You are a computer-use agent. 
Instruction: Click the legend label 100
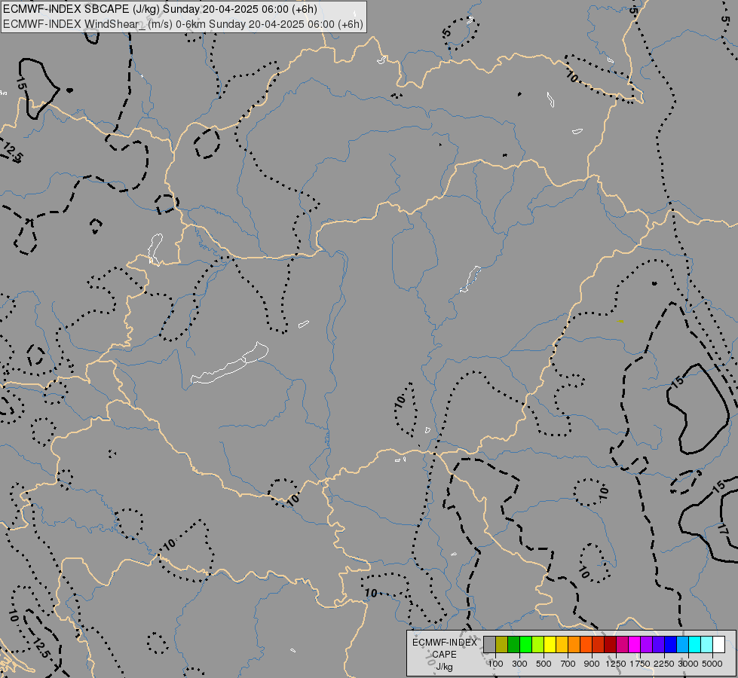pyautogui.click(x=495, y=664)
